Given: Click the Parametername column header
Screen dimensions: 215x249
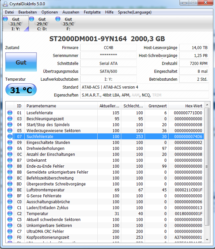Looking at the screenshot, I should 61,106.
